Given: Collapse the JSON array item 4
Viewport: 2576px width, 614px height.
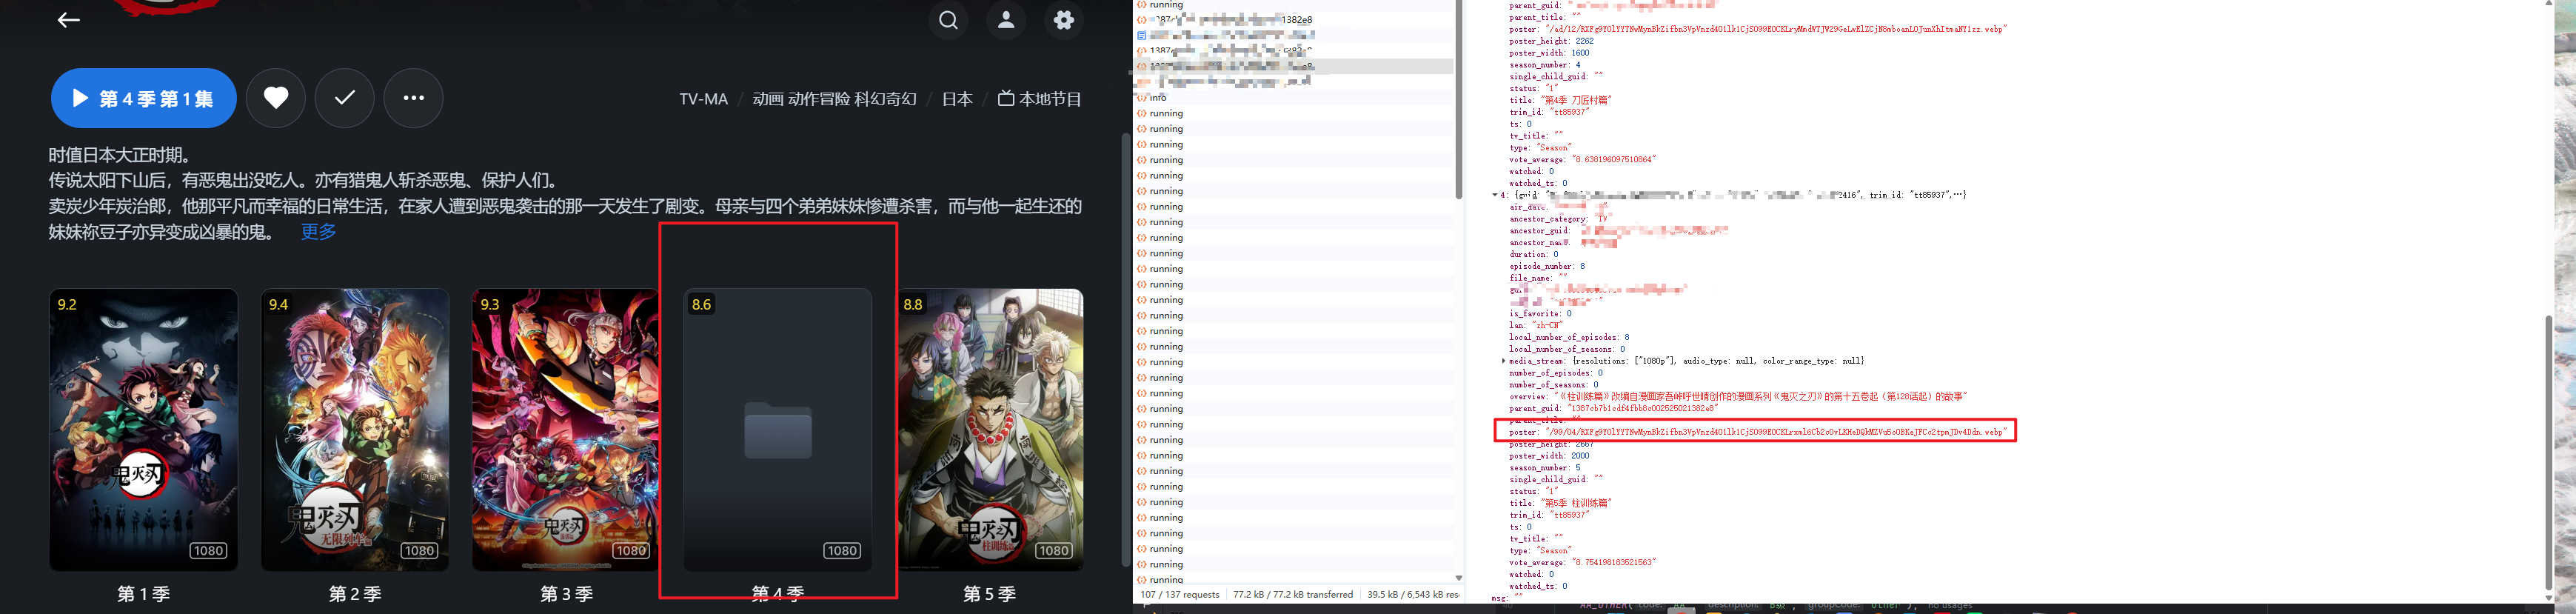Looking at the screenshot, I should point(1496,195).
